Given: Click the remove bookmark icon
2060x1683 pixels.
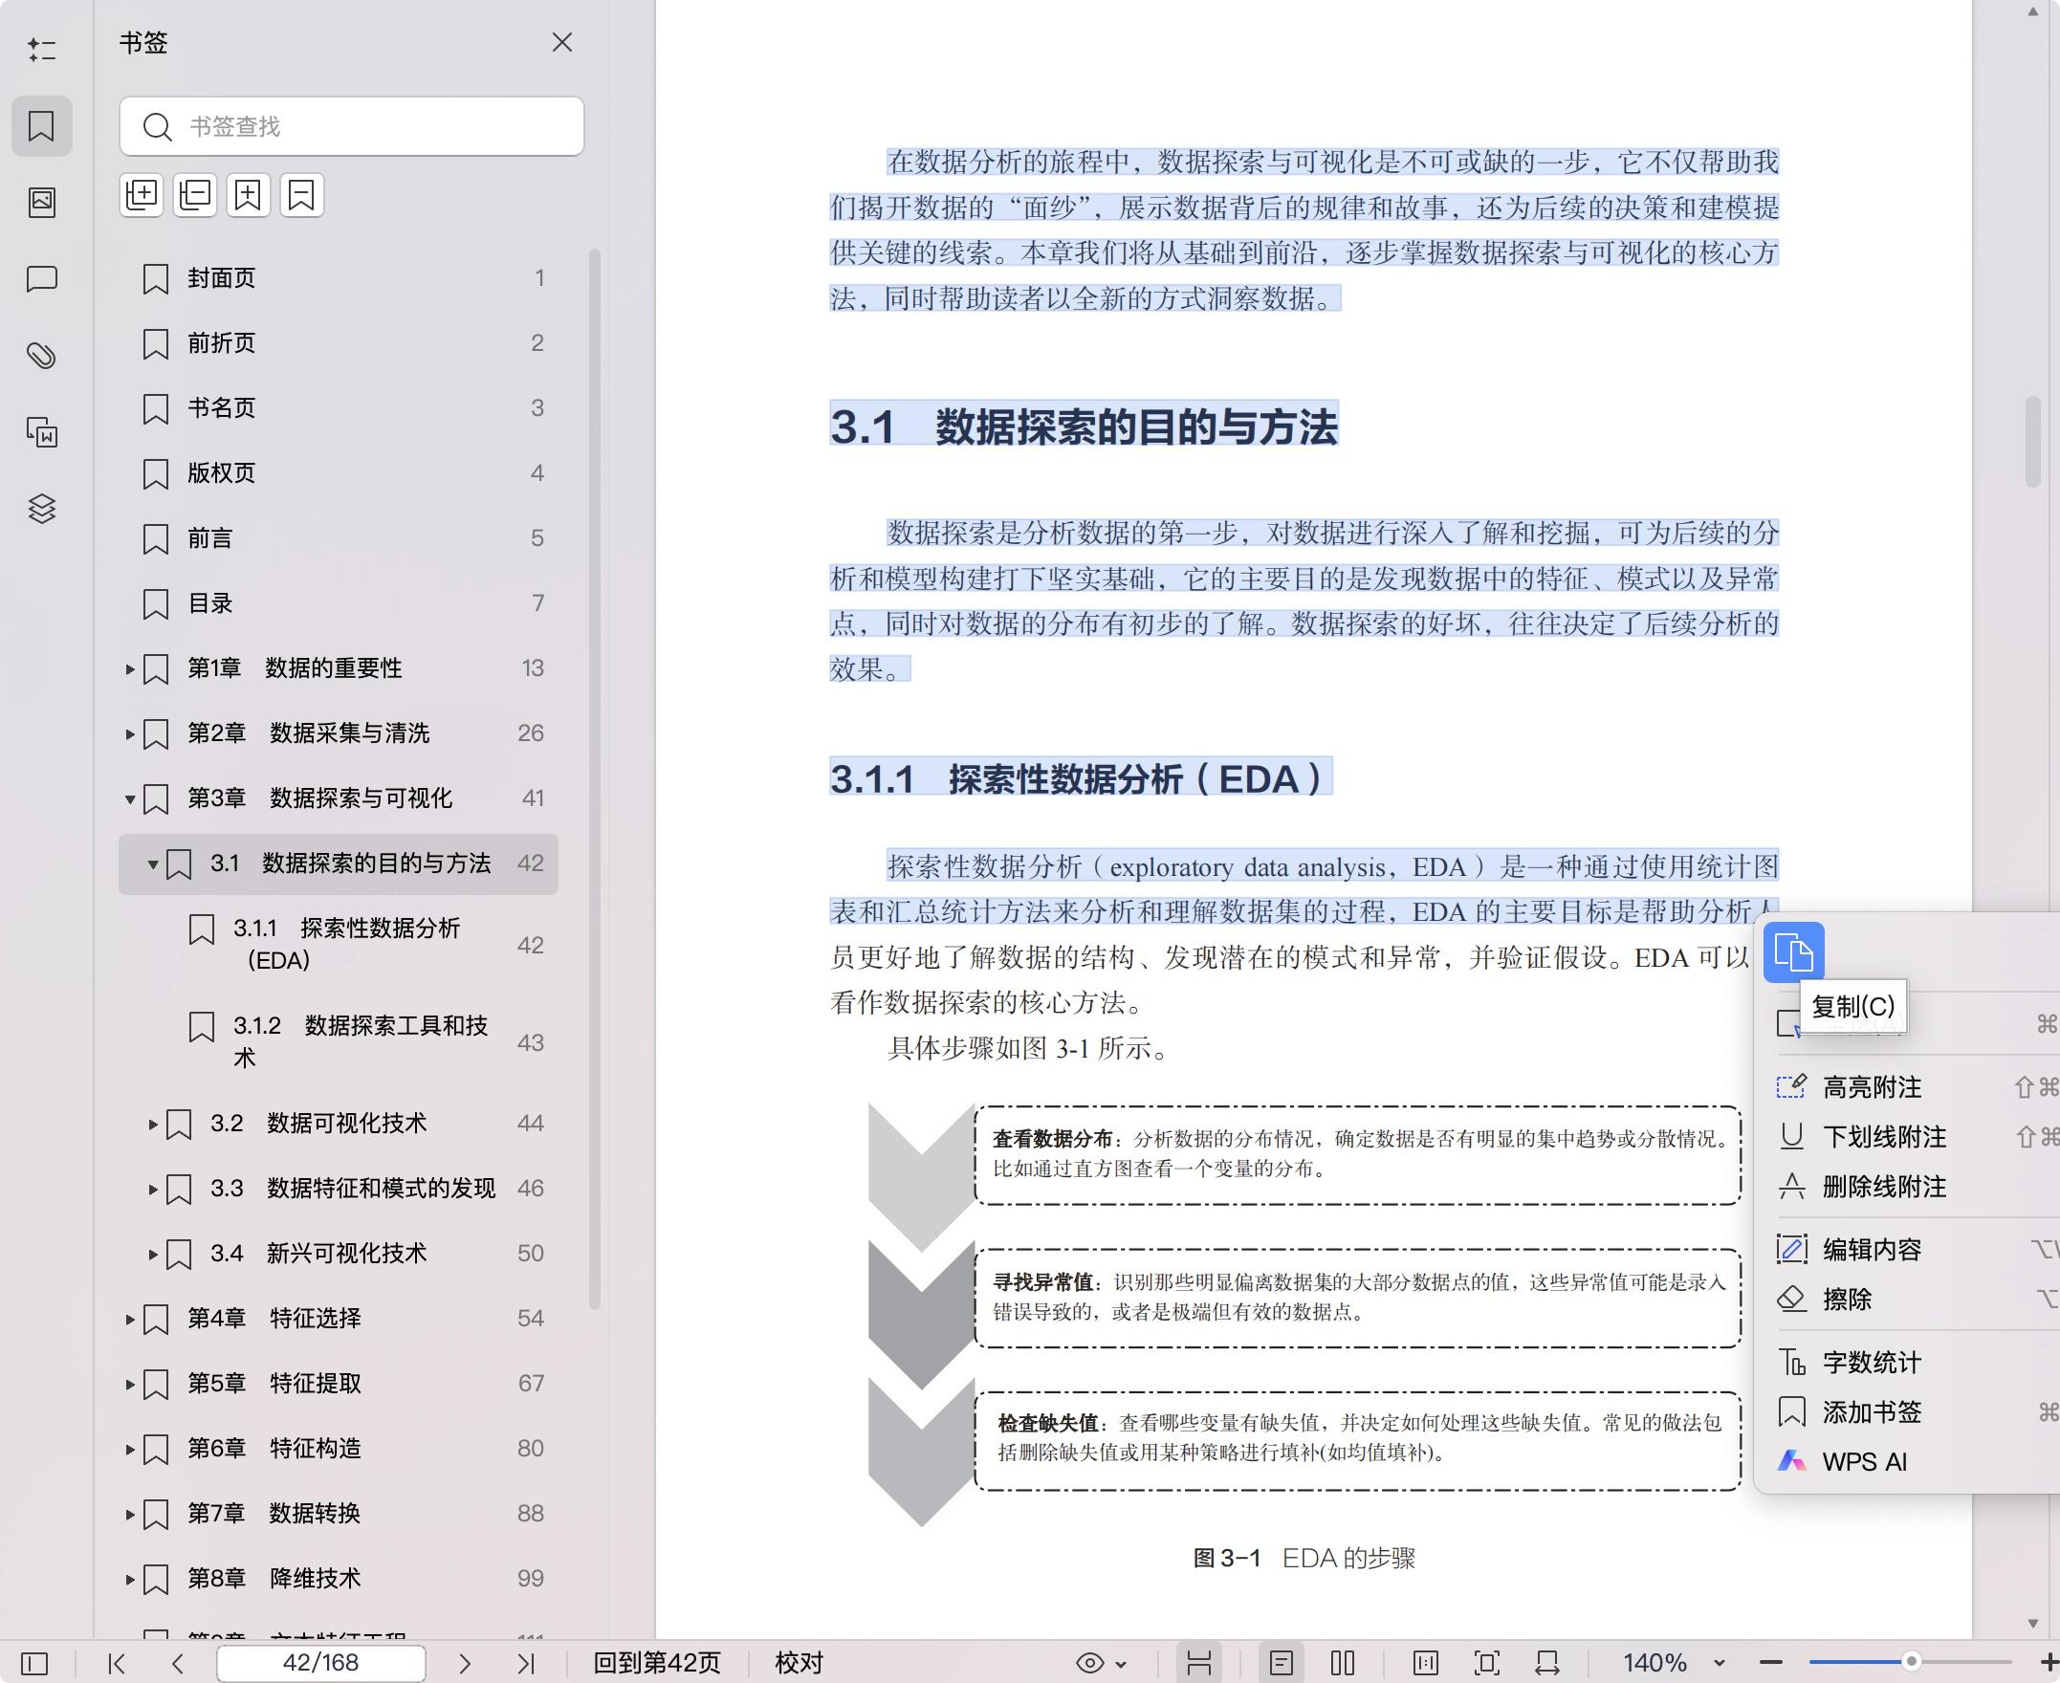Looking at the screenshot, I should point(301,196).
